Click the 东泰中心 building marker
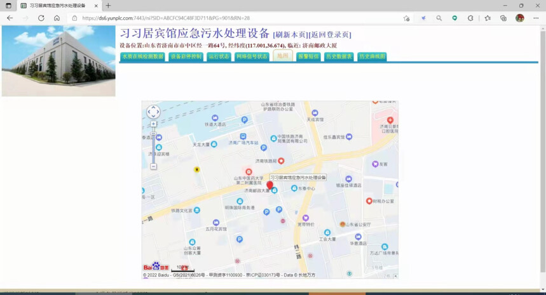 (294, 188)
